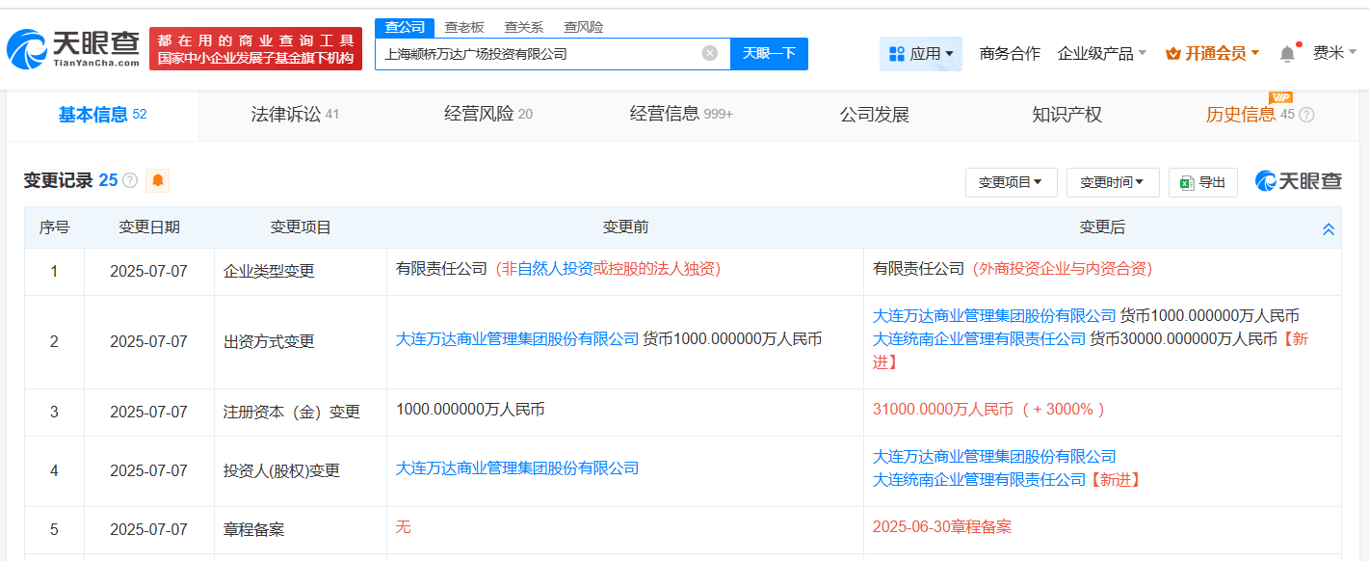Click the crown 开通会员 button
1369x561 pixels.
coord(1213,54)
